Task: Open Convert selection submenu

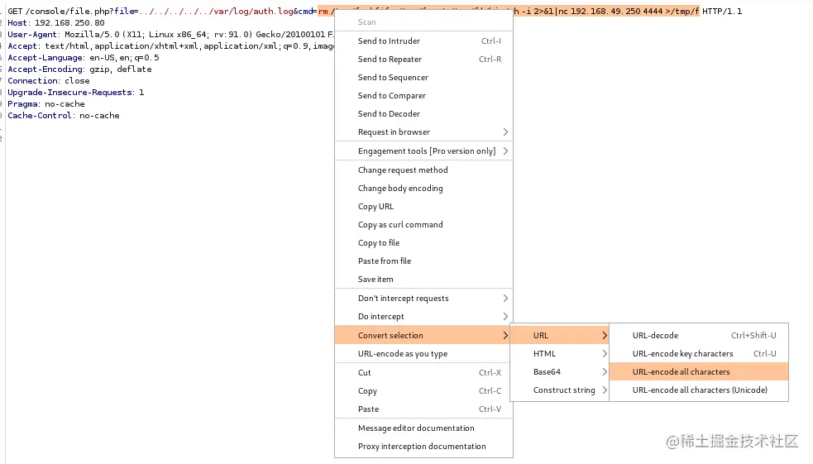Action: pos(423,336)
